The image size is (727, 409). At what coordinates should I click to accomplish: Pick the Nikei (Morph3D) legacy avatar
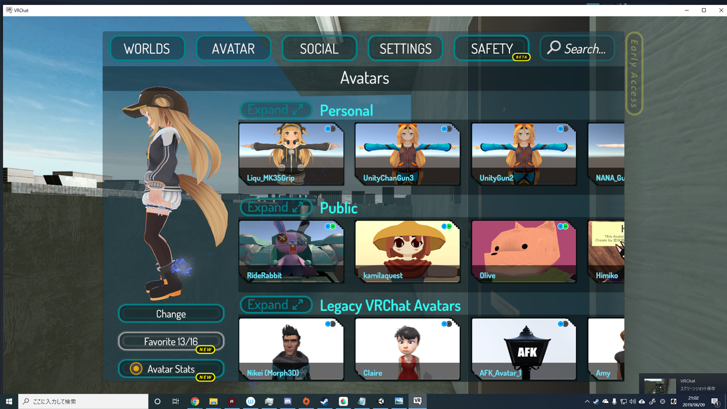pyautogui.click(x=291, y=349)
